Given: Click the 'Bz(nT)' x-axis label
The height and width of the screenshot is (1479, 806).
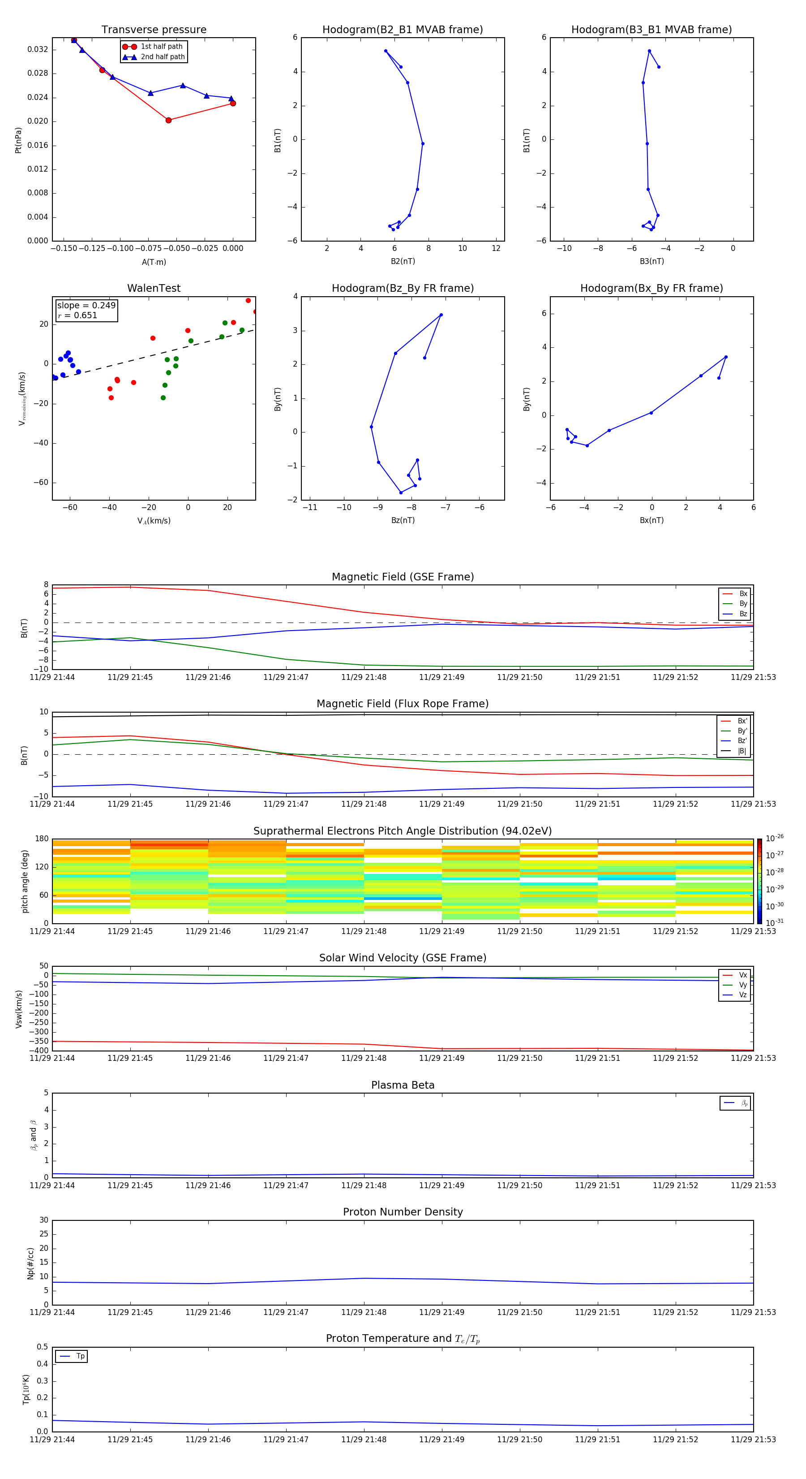Looking at the screenshot, I should [403, 520].
